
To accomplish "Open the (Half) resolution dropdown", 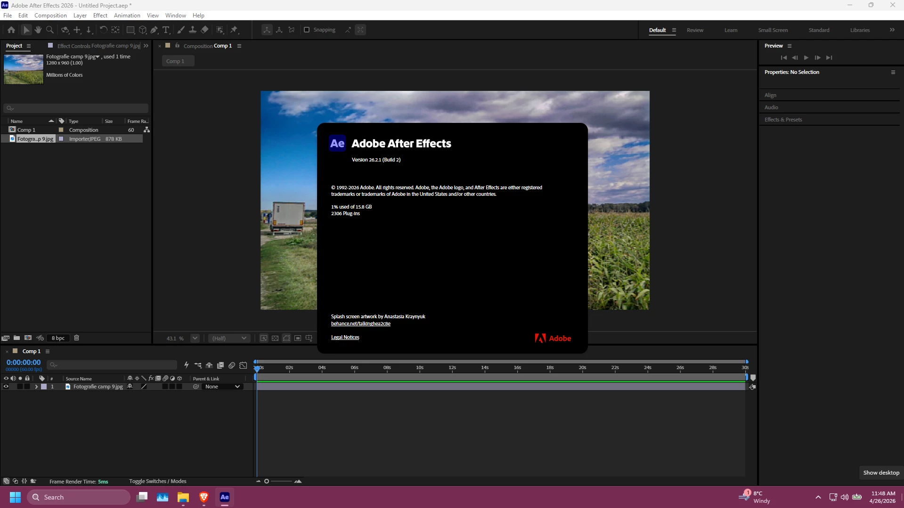I will [229, 338].
